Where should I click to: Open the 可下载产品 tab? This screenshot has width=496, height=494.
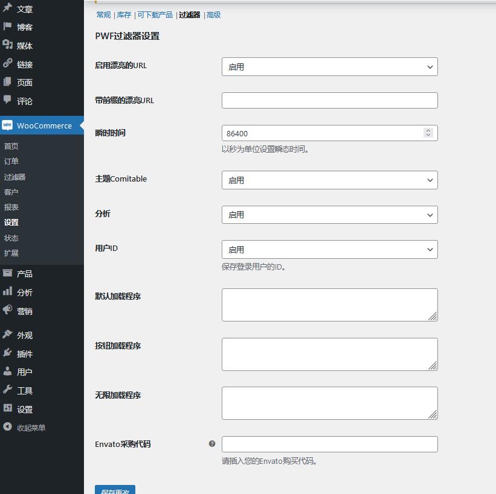(155, 15)
